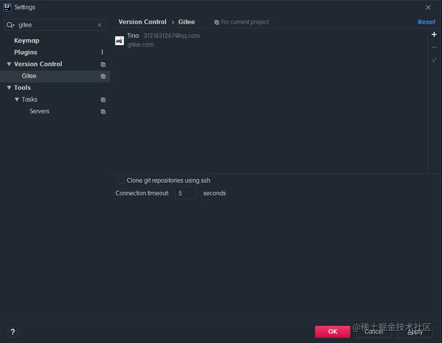The height and width of the screenshot is (343, 442).
Task: Close the Settings dialog window
Action: pos(428,7)
